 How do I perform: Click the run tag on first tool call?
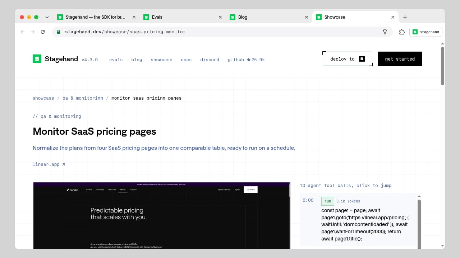(x=328, y=201)
